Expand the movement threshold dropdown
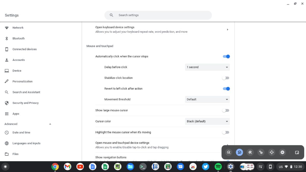Viewport: 306px width, 172px height. click(207, 99)
